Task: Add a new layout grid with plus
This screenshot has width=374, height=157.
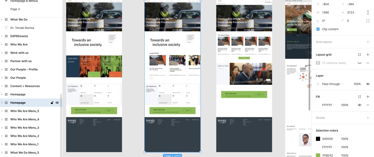Action: click(x=368, y=55)
